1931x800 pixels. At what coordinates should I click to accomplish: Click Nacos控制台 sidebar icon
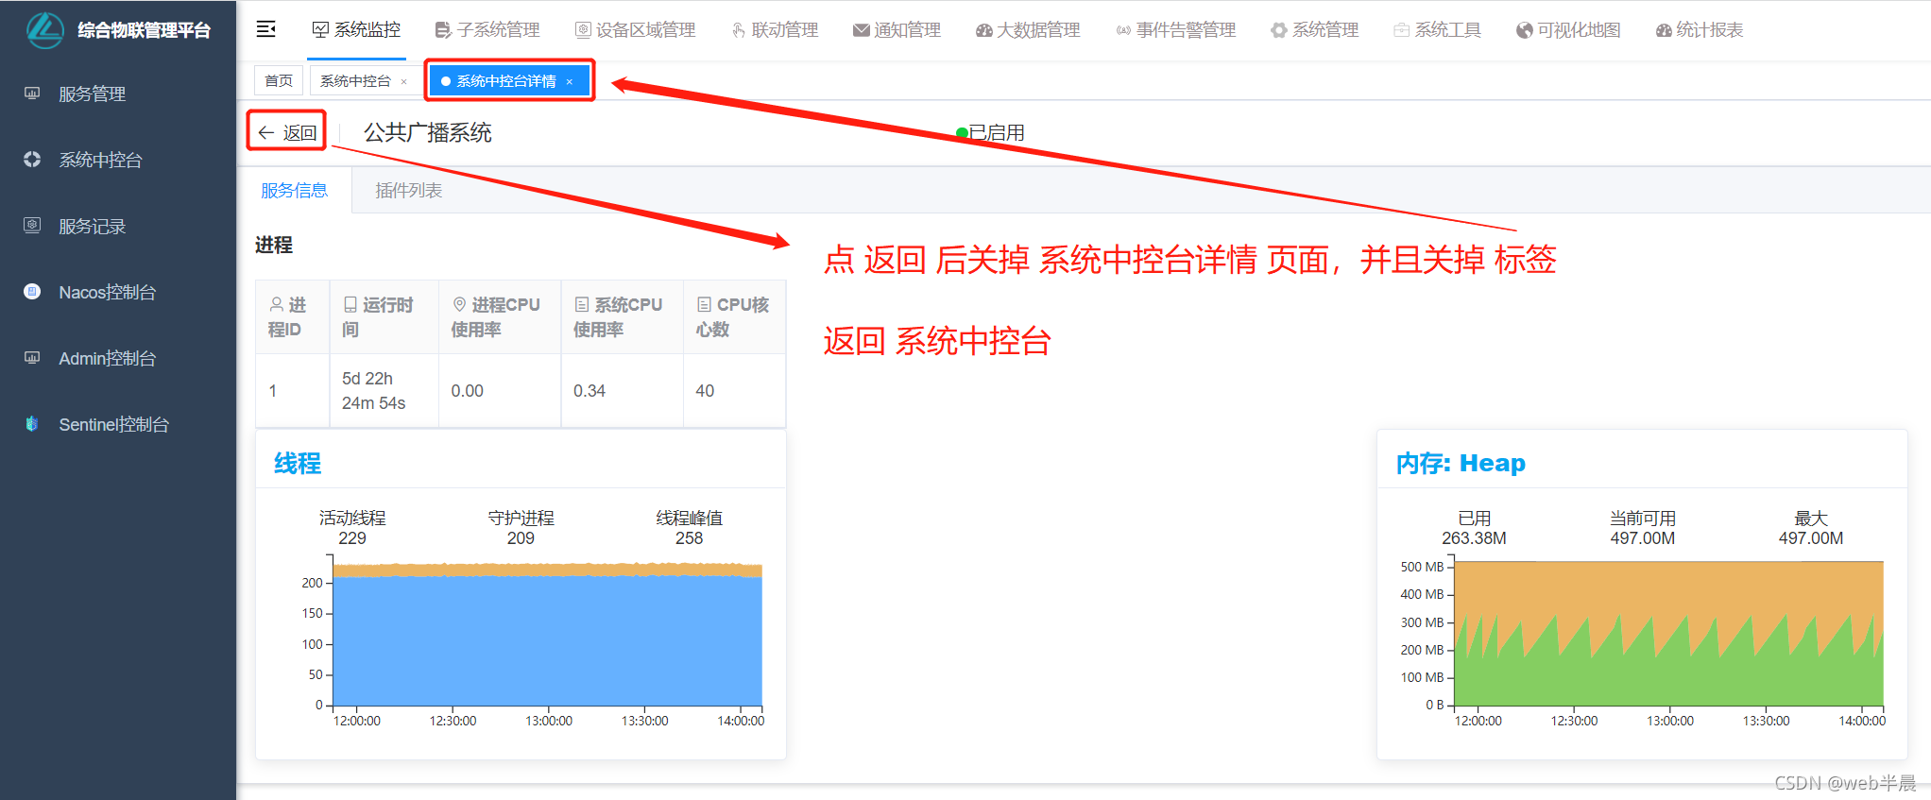32,292
